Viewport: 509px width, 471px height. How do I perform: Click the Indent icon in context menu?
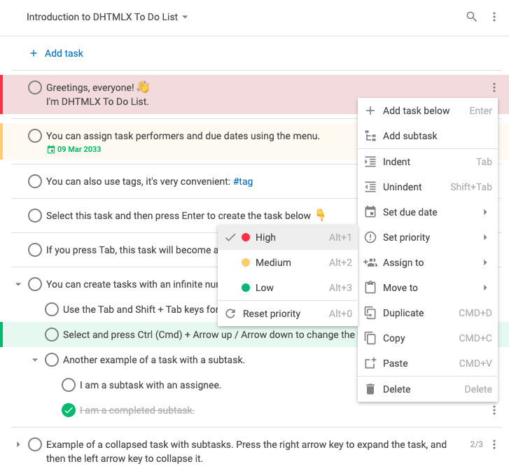click(370, 162)
